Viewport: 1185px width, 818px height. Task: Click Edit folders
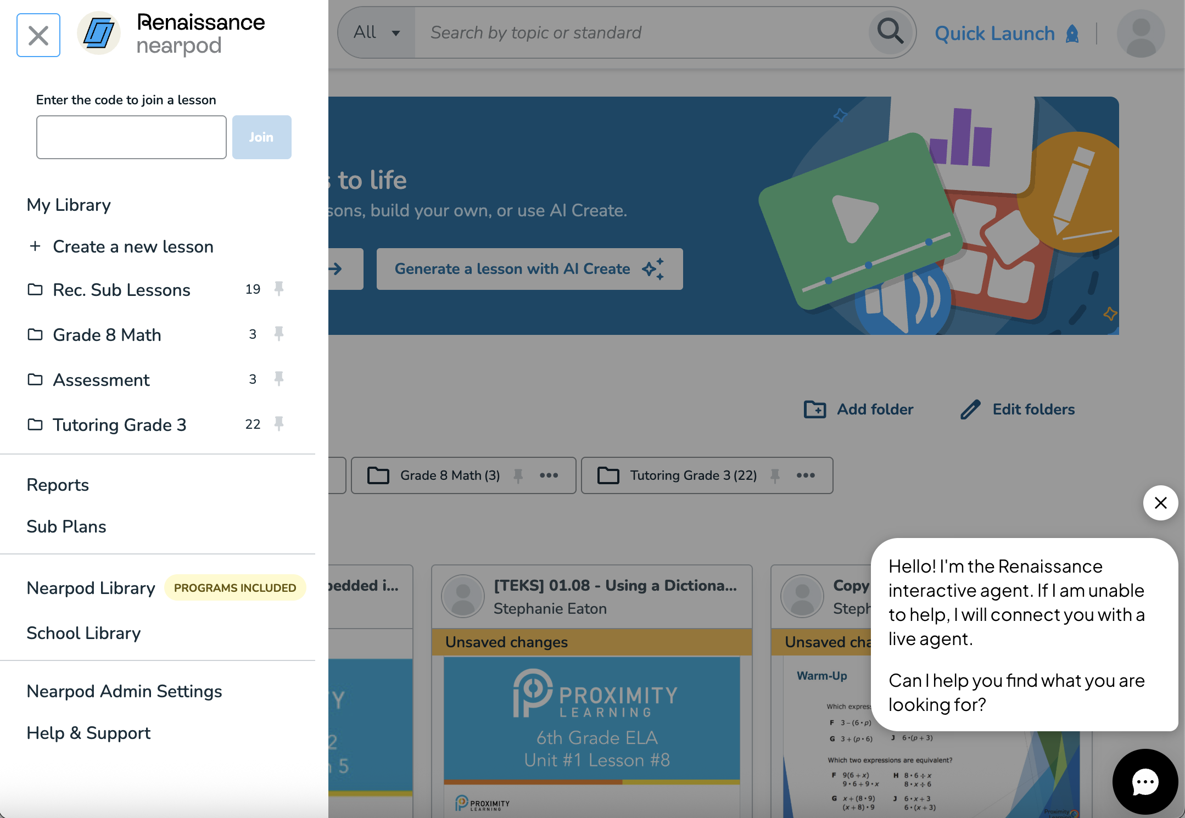pyautogui.click(x=1033, y=409)
